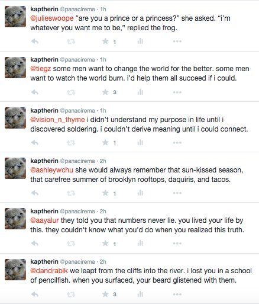Viewport: 259px width, 304px height.
Task: Open the 2h timestamp of the @aayalur tweet
Action: pos(103,212)
